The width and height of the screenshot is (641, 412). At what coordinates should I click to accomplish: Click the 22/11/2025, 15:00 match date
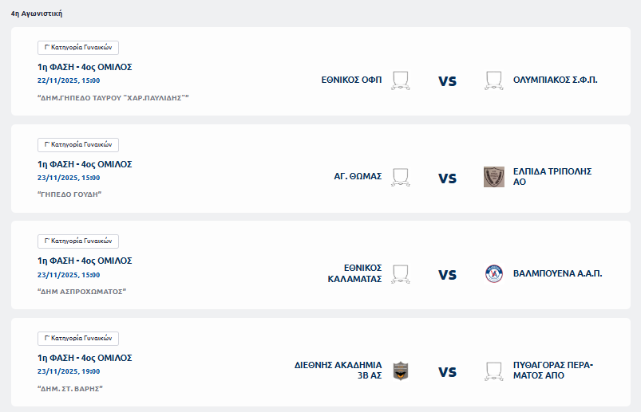[69, 80]
